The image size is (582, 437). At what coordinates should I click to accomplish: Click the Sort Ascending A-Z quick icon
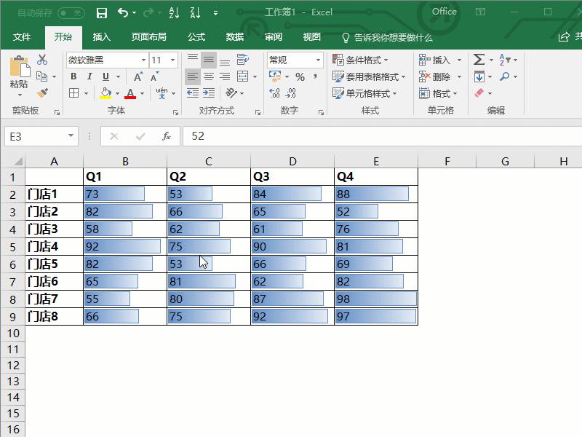click(174, 13)
